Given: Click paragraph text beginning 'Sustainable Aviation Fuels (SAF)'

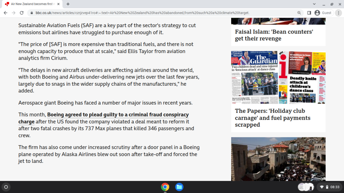Looking at the screenshot, I should coord(107,29).
